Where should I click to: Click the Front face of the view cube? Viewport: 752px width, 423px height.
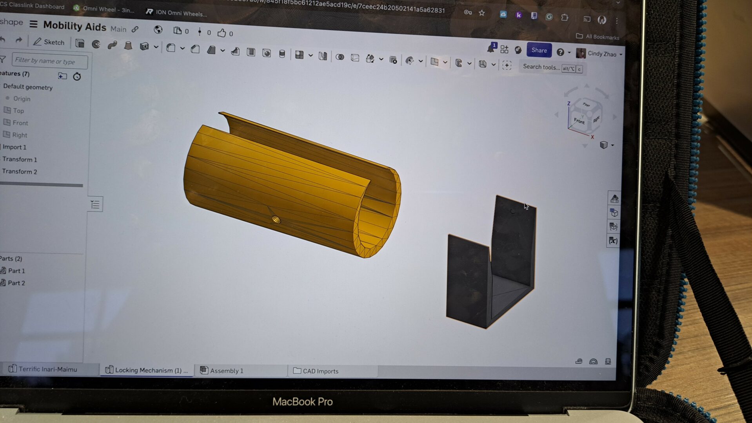(x=579, y=121)
